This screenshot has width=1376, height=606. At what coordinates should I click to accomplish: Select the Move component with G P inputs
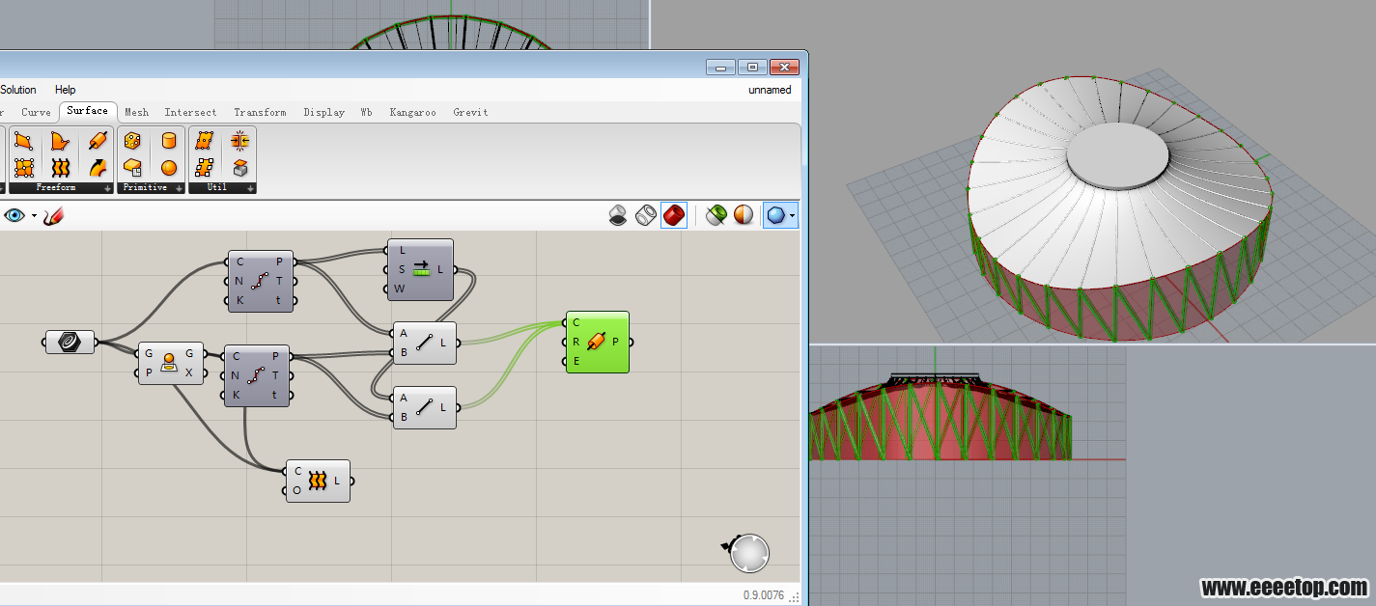click(171, 363)
